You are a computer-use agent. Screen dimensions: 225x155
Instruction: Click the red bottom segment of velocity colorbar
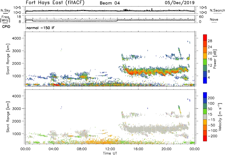(205, 138)
